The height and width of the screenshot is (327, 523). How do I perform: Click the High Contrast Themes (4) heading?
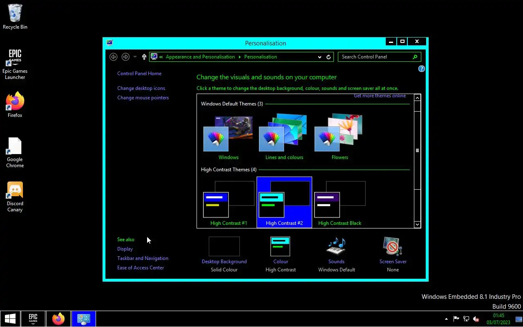pyautogui.click(x=229, y=170)
